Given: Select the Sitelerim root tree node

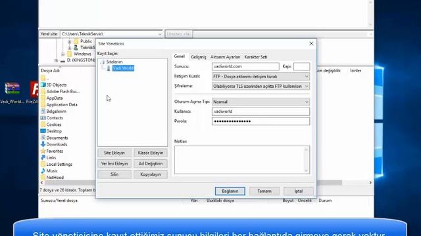Looking at the screenshot, I should [114, 62].
